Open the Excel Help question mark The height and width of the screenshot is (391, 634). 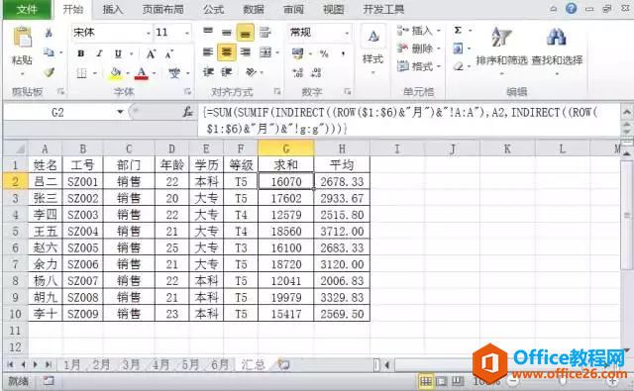click(x=571, y=9)
